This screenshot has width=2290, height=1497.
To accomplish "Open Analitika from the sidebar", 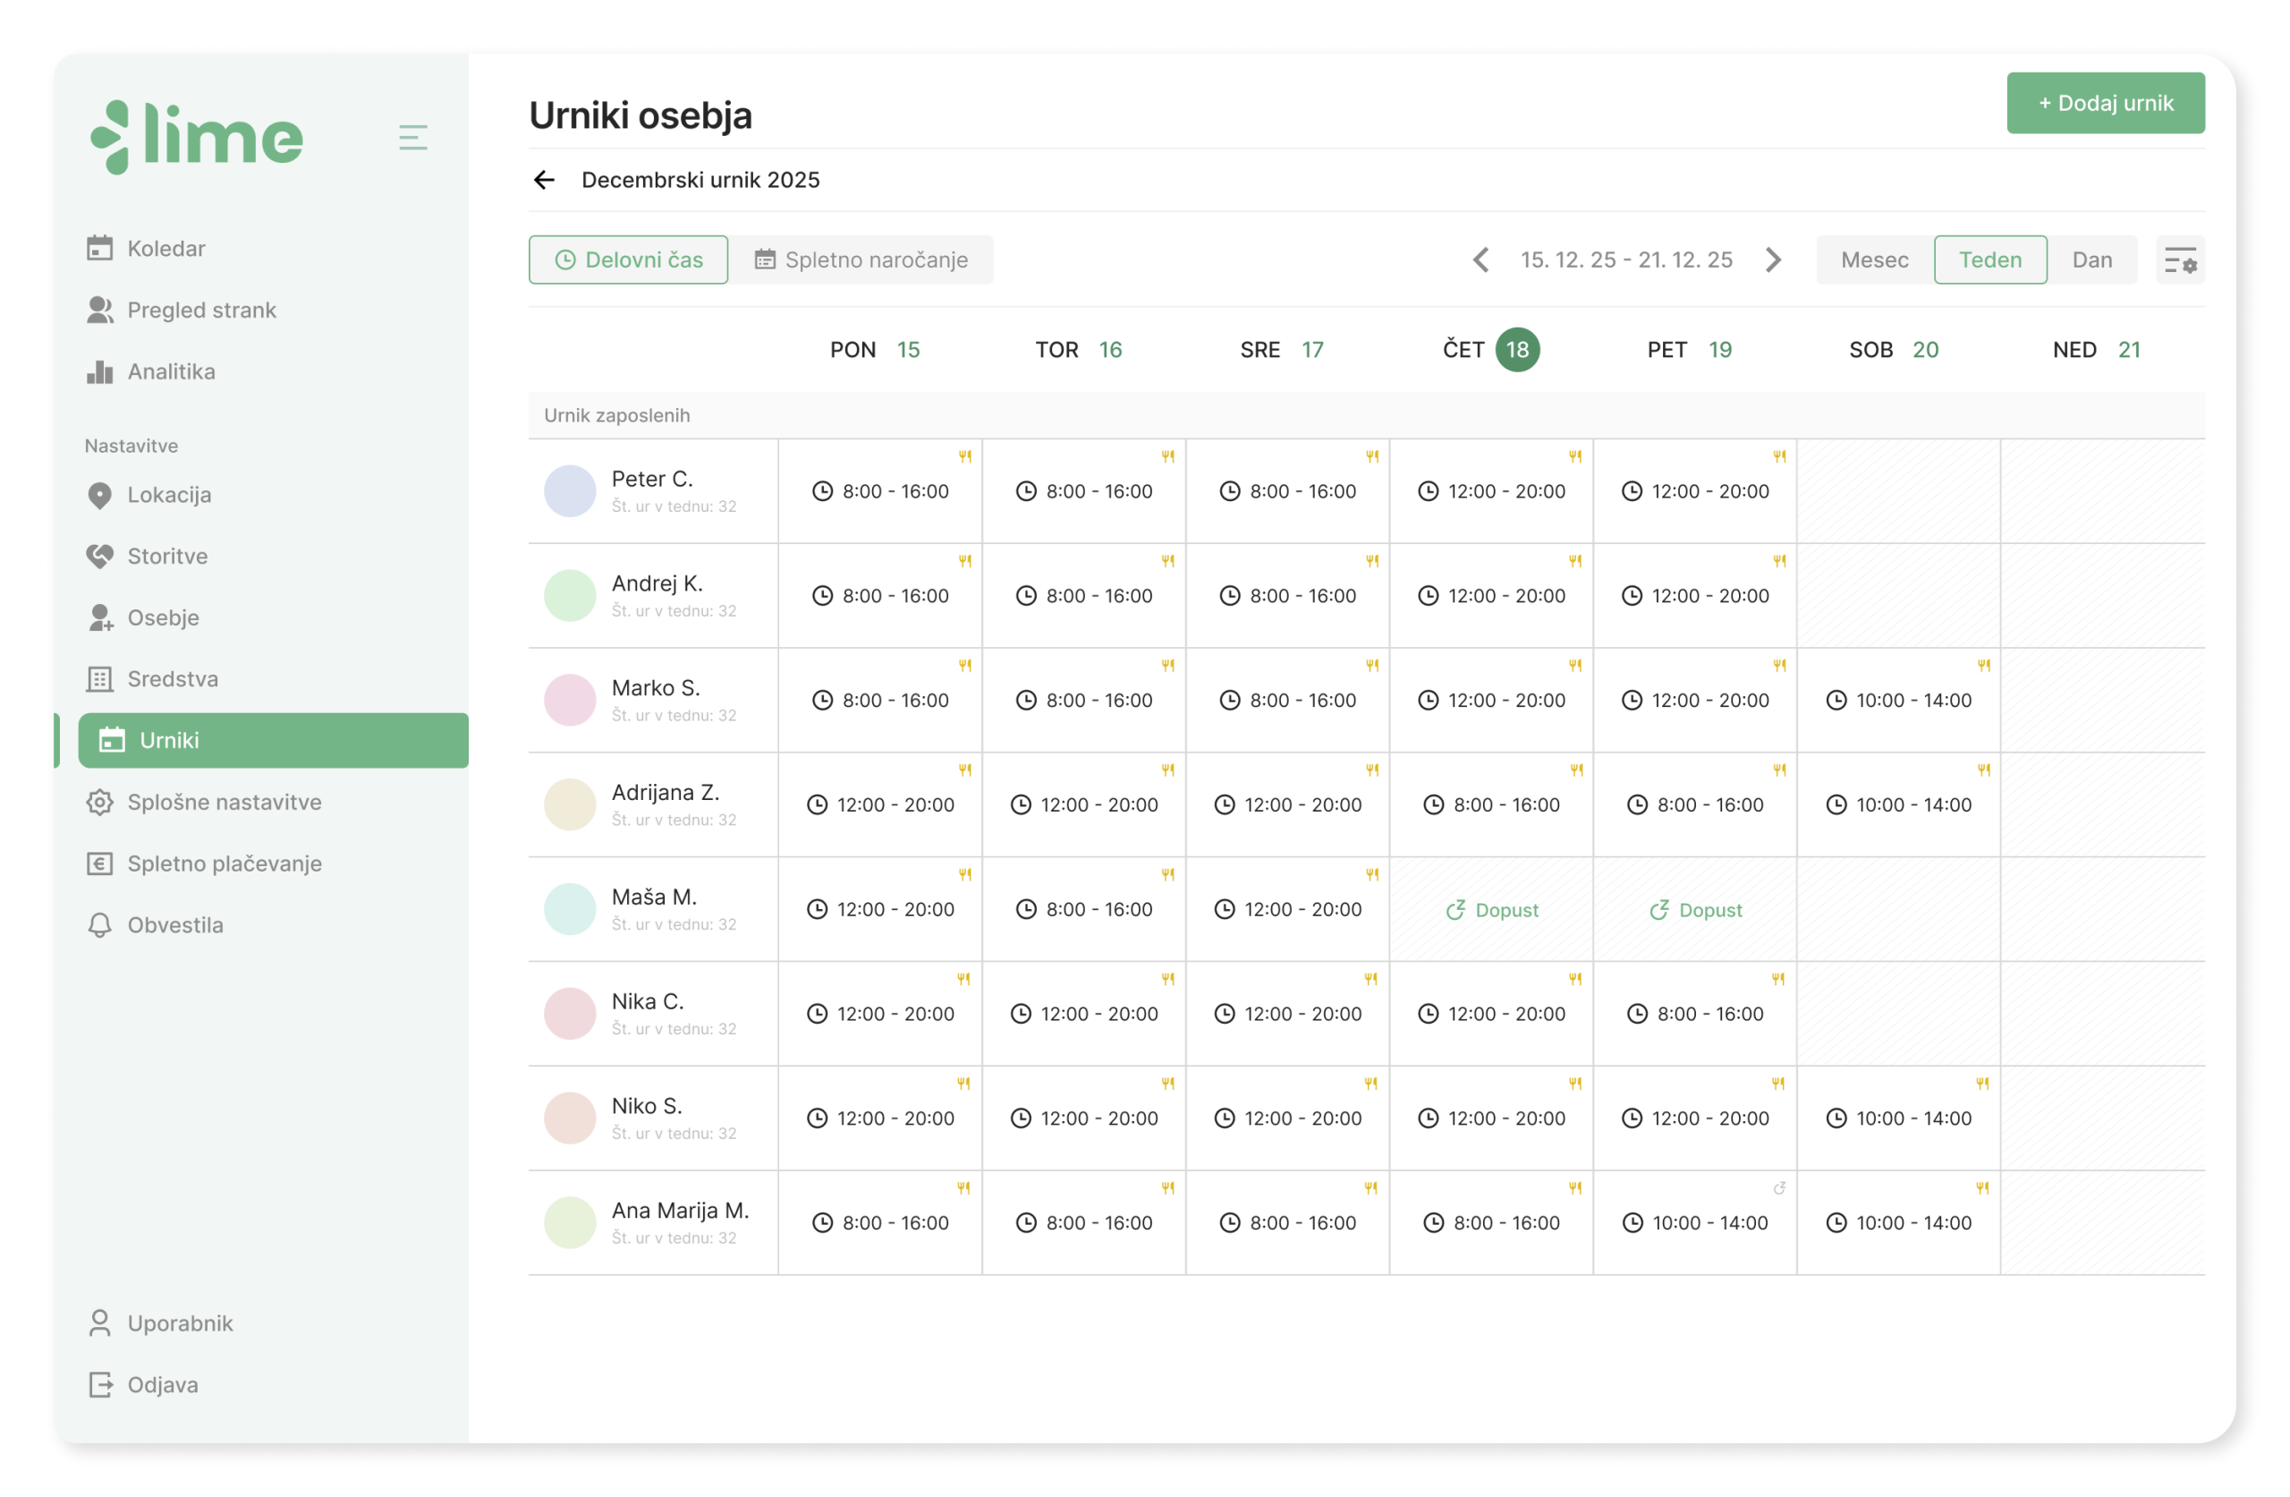I will click(x=170, y=371).
